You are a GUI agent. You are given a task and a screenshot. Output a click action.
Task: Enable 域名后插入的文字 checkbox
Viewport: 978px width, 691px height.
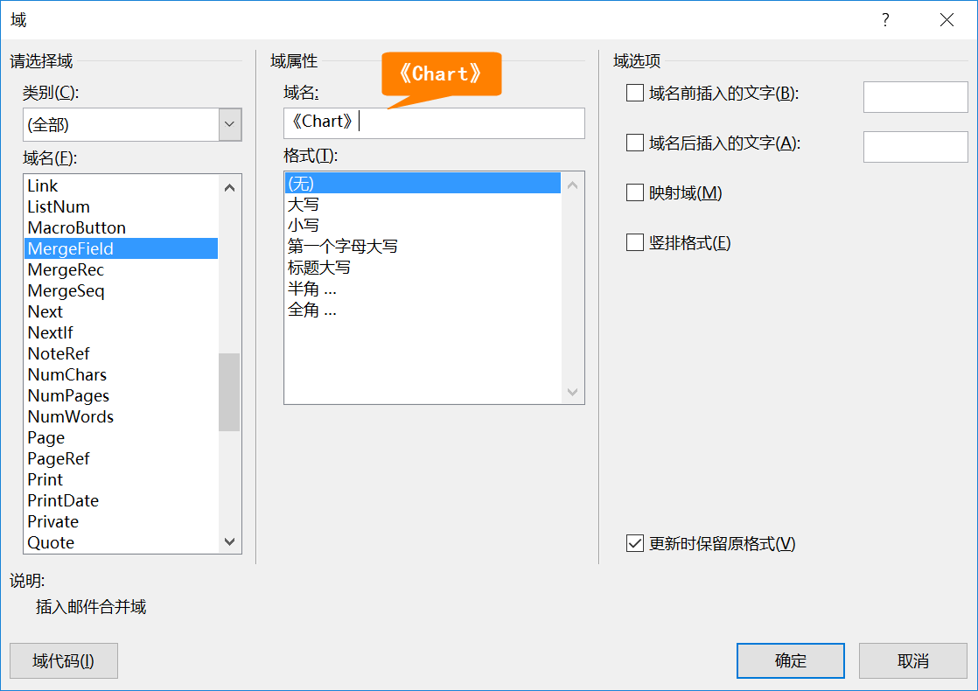[635, 143]
